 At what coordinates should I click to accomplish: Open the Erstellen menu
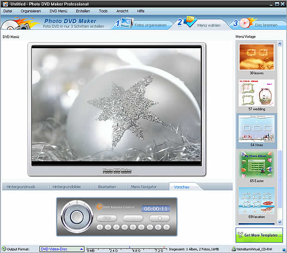click(83, 11)
